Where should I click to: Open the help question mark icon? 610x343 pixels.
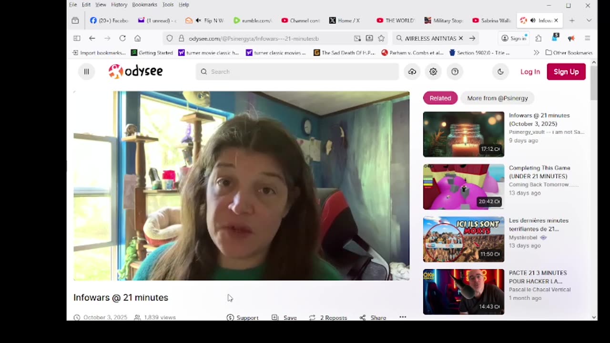click(x=455, y=71)
